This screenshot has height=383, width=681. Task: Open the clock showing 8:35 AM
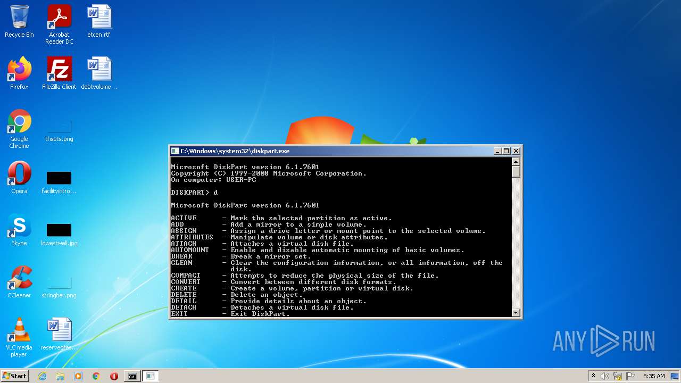click(x=654, y=376)
